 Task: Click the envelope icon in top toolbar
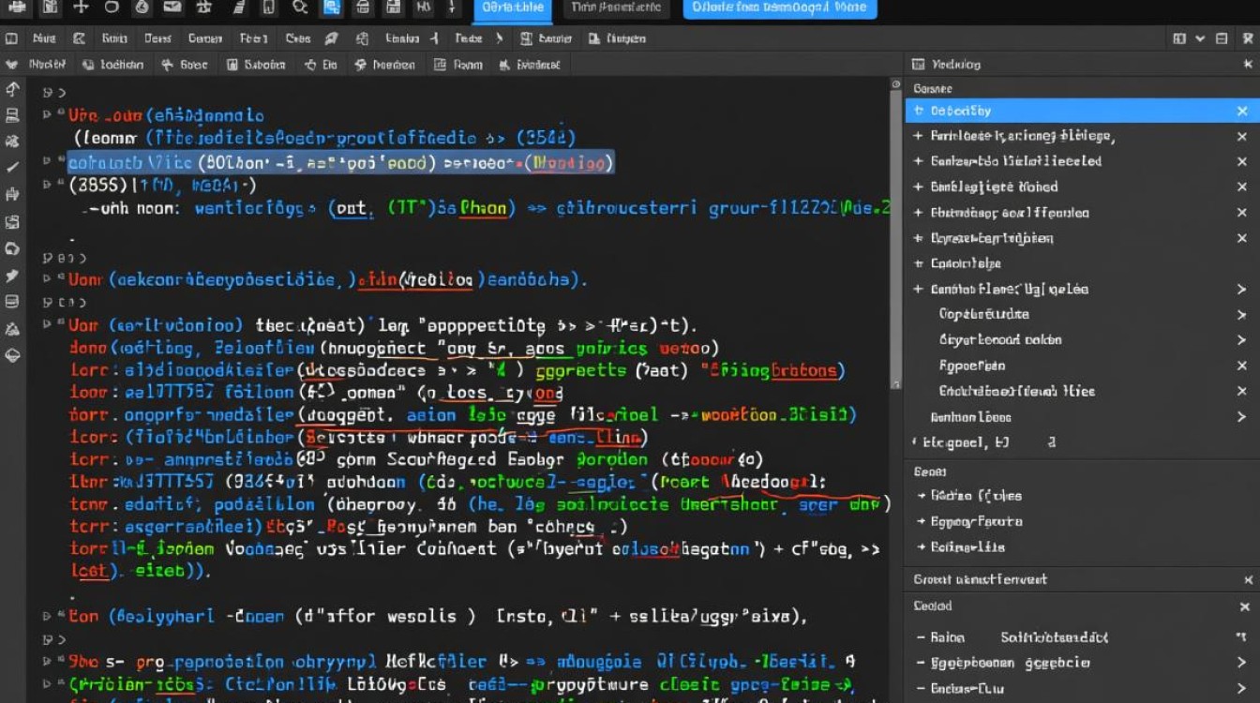(x=172, y=7)
